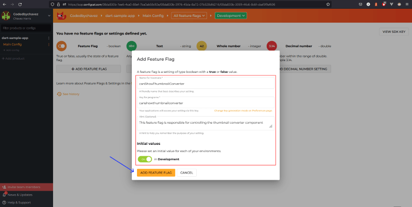Click the shield tracking protection icon

(x=53, y=5)
